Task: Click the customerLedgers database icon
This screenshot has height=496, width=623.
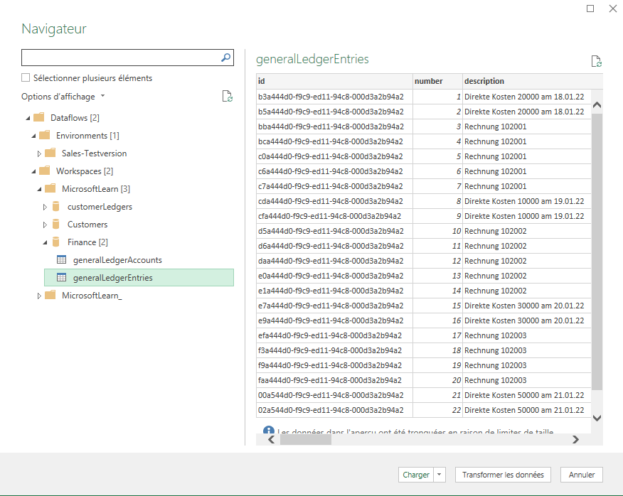Action: coord(56,207)
